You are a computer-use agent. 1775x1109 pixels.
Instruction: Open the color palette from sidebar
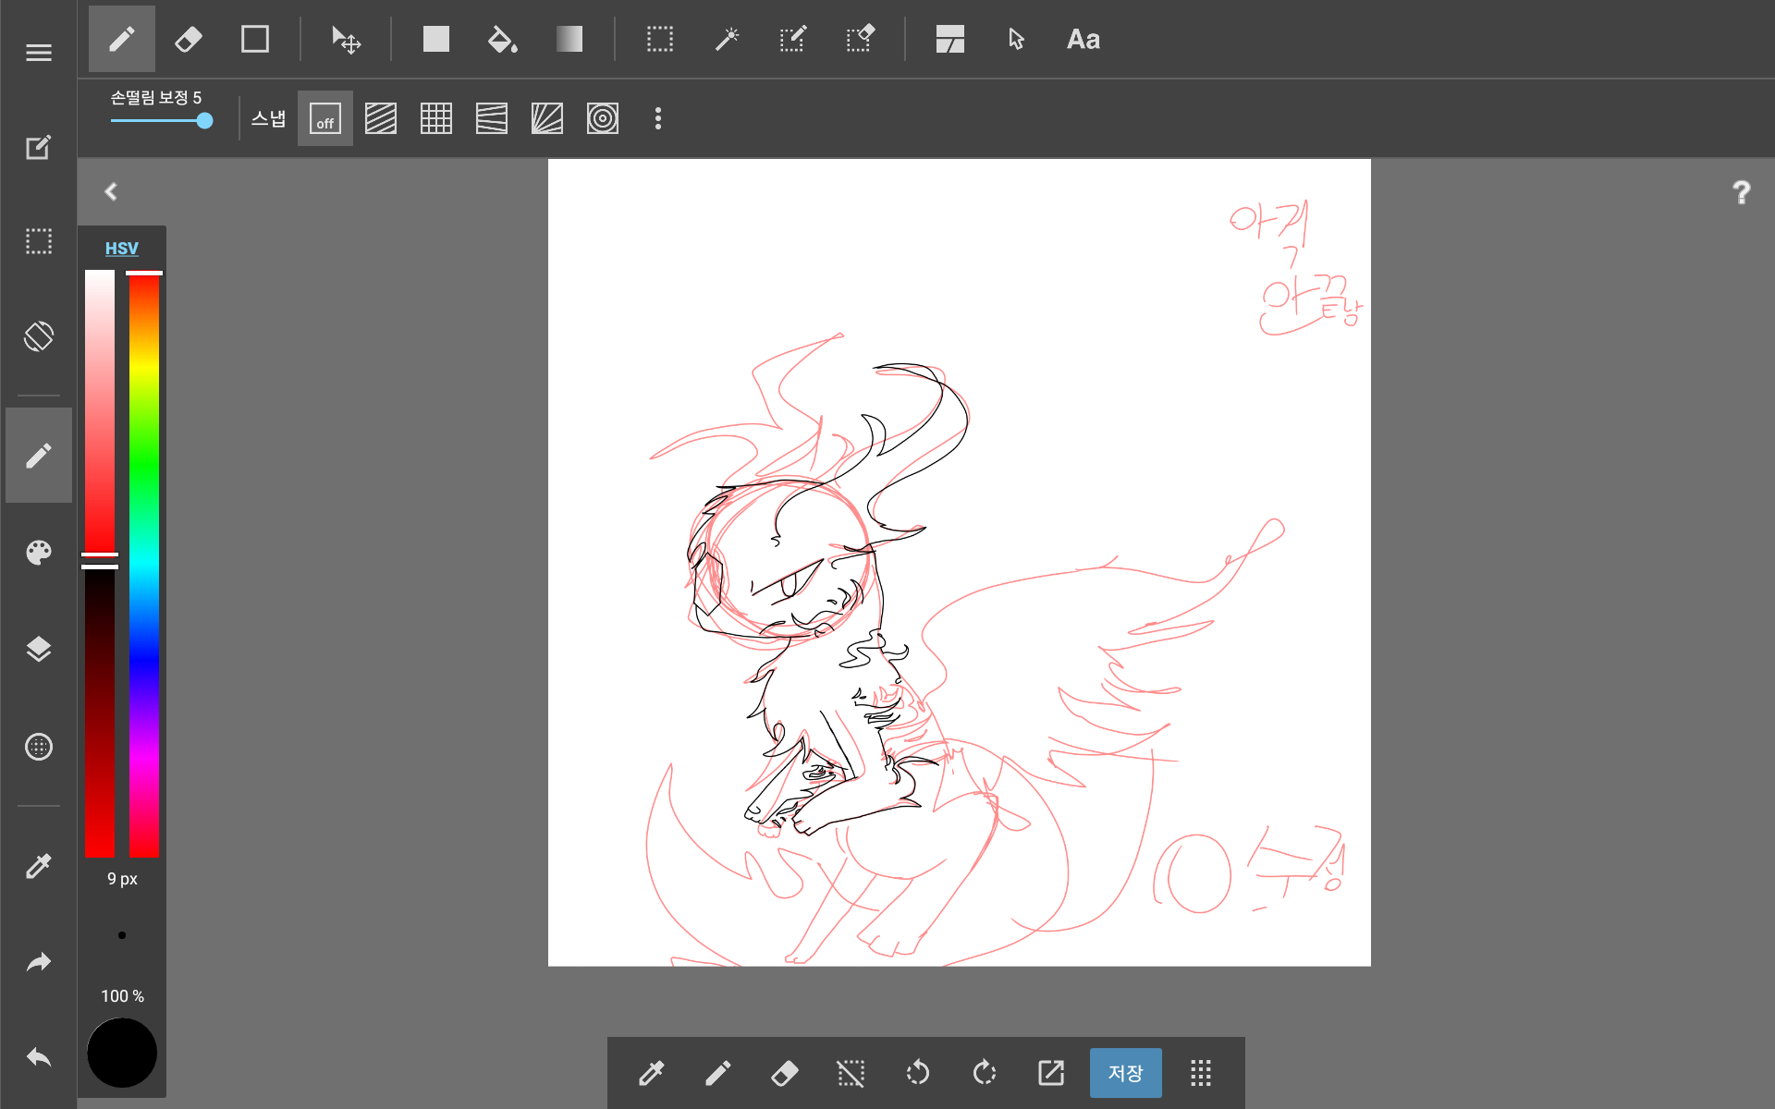[x=39, y=553]
